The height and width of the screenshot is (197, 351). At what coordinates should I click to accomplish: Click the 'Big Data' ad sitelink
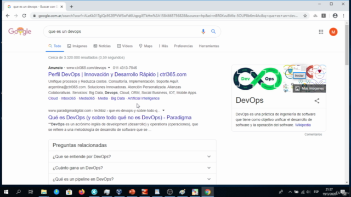(x=118, y=99)
